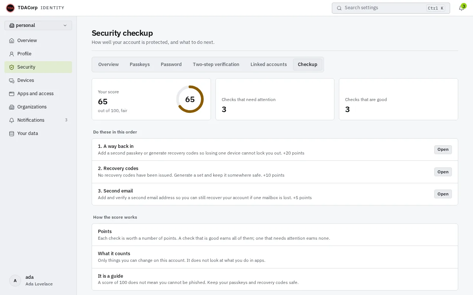Screen dimensions: 473x295
Task: Select the Checkup tab
Action: [307, 65]
